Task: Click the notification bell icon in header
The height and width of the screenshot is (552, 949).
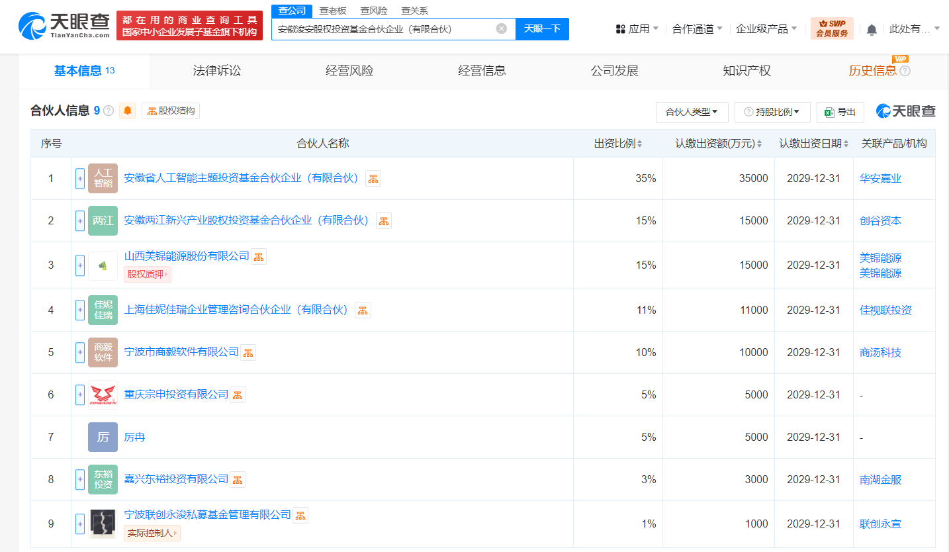Action: 872,29
